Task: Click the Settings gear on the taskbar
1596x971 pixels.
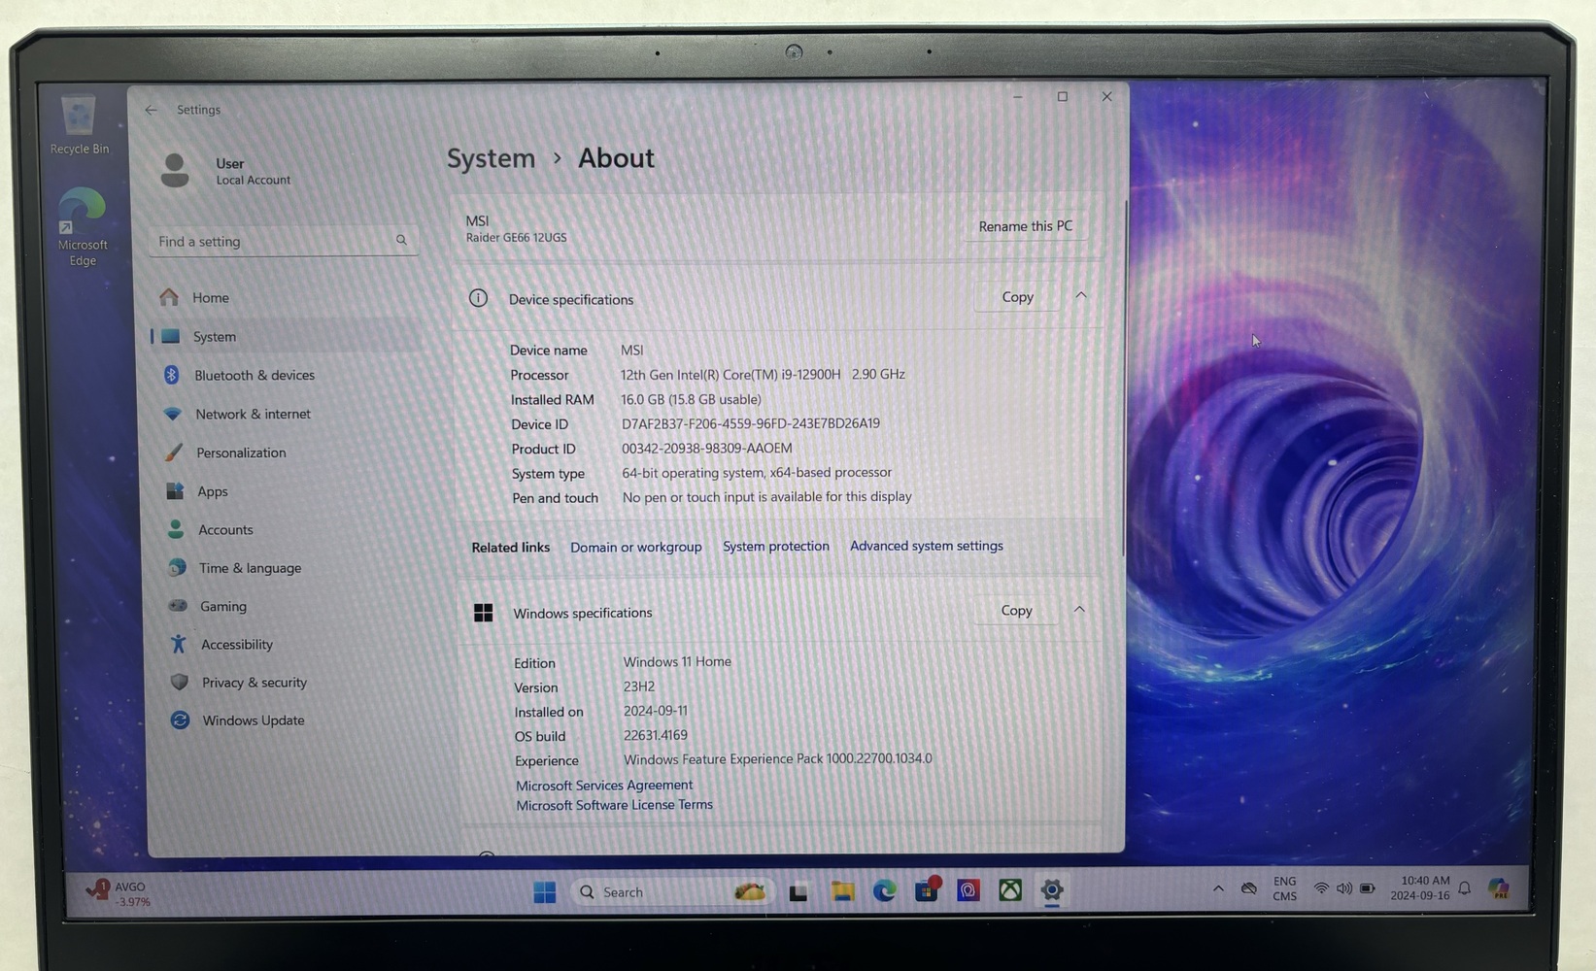Action: pyautogui.click(x=1052, y=889)
